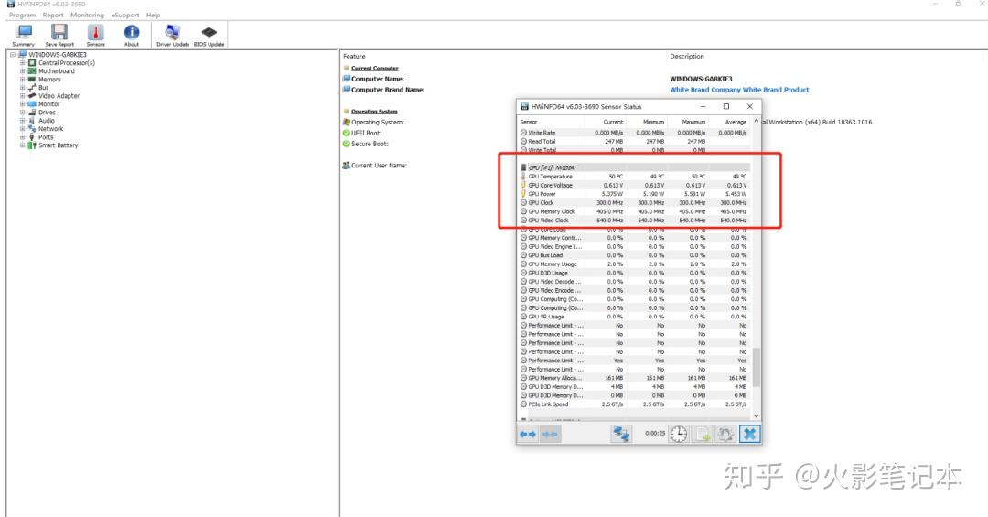Launch Driver Update from toolbar
Screen dimensions: 988x517
click(173, 36)
